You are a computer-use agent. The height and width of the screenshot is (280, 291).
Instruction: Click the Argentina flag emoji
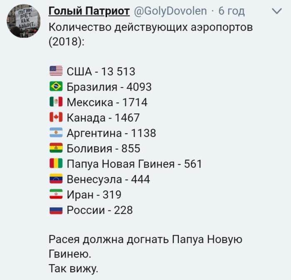(56, 133)
